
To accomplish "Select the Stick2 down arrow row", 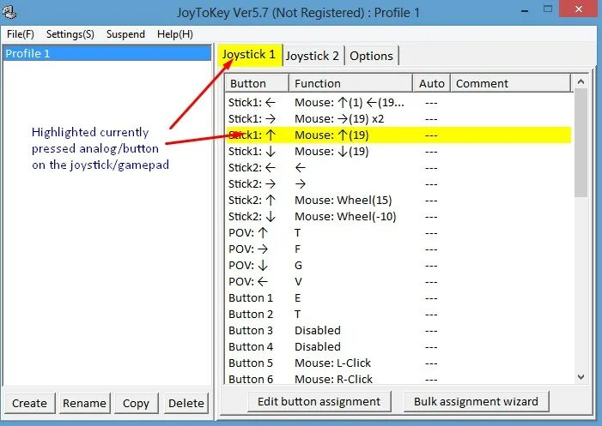I will (399, 217).
